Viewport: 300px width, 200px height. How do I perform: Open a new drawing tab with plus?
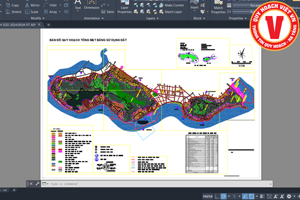point(48,24)
